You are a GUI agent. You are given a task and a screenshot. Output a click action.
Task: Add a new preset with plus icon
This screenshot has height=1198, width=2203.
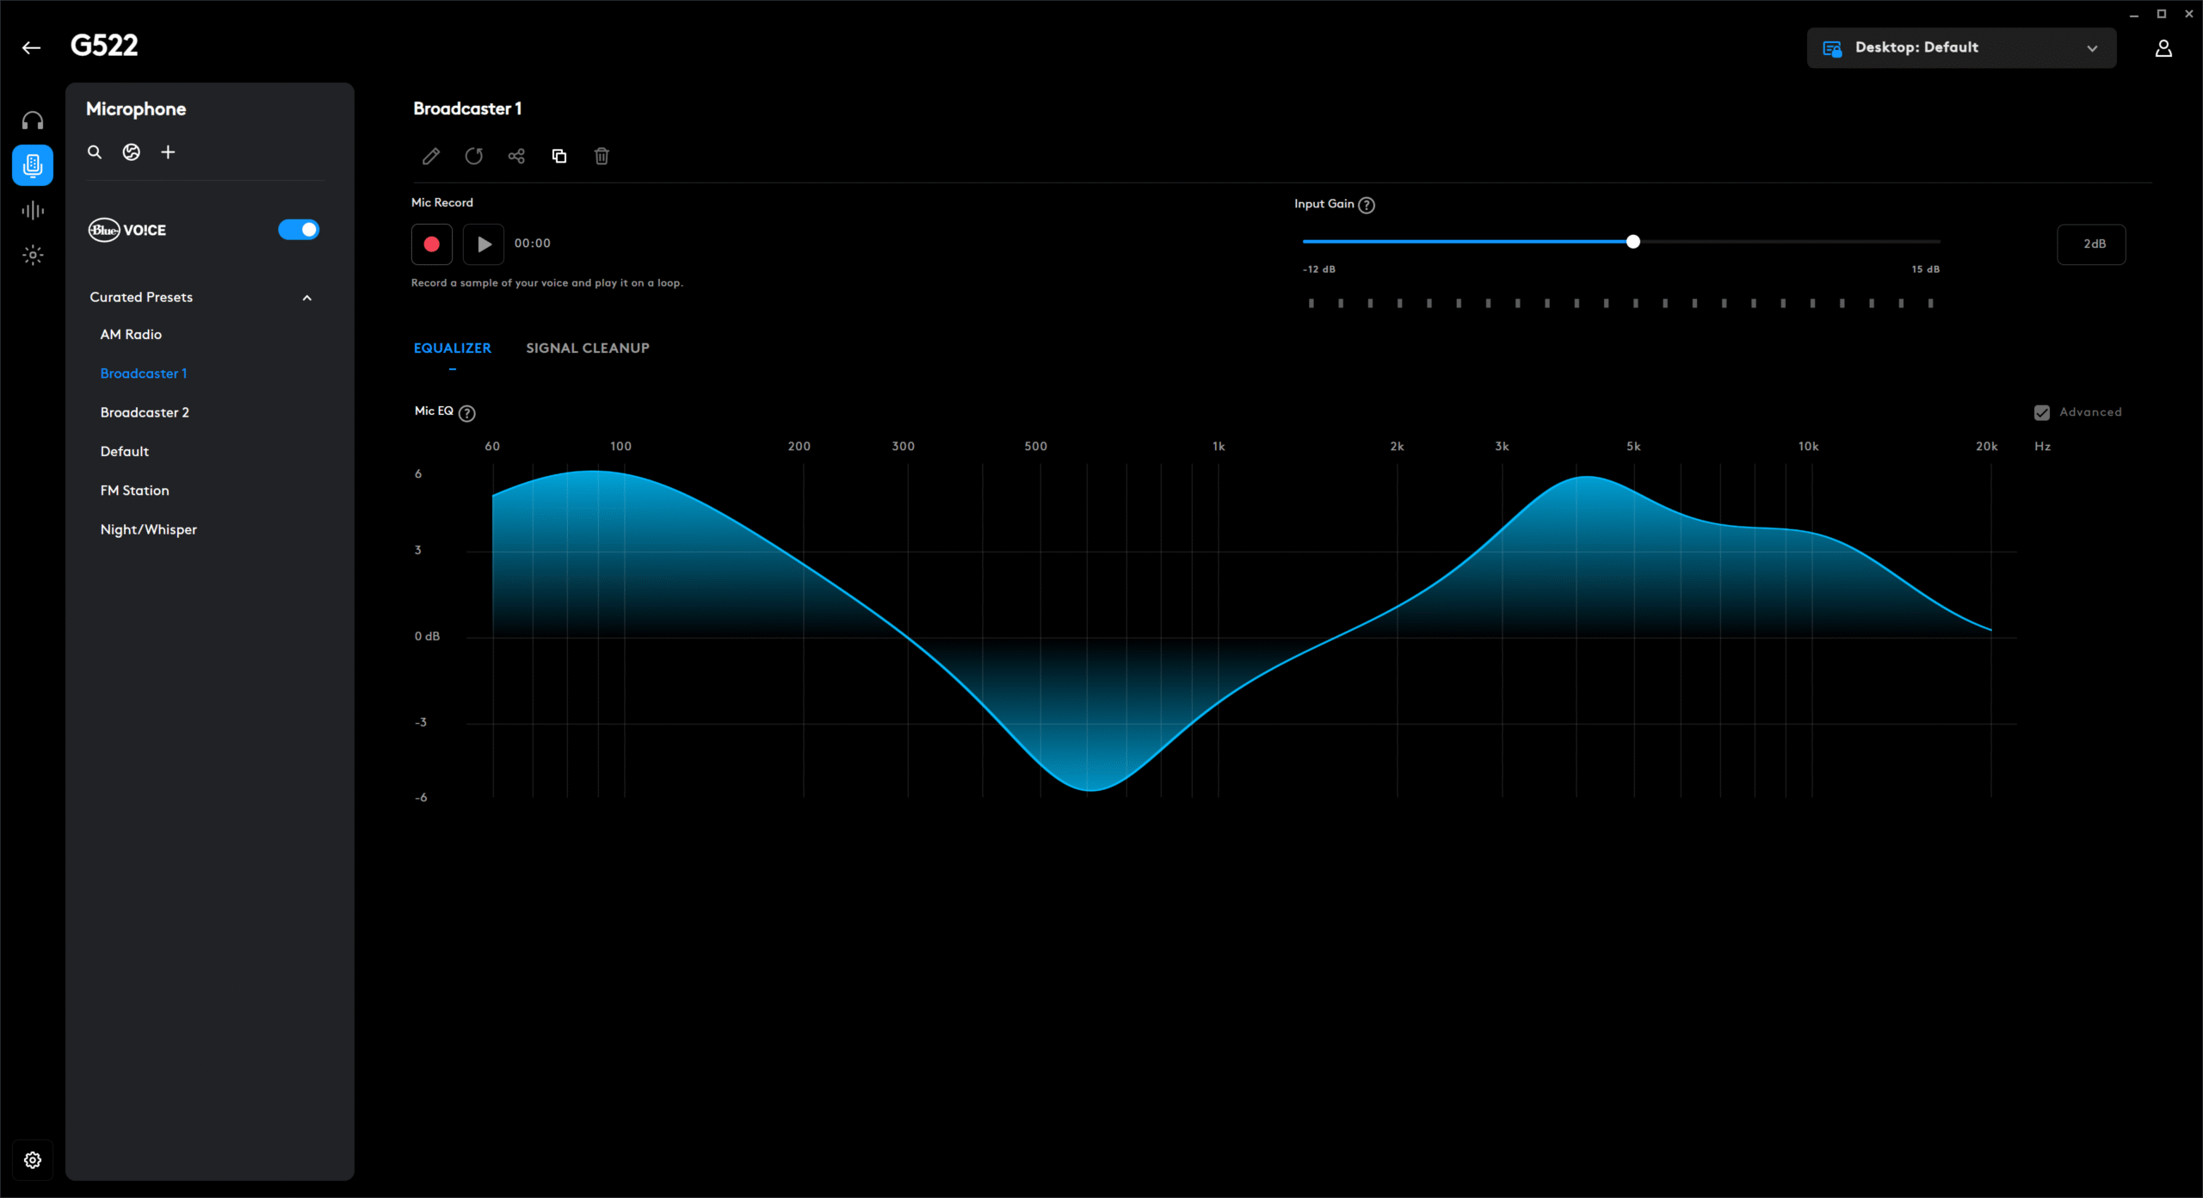168,152
